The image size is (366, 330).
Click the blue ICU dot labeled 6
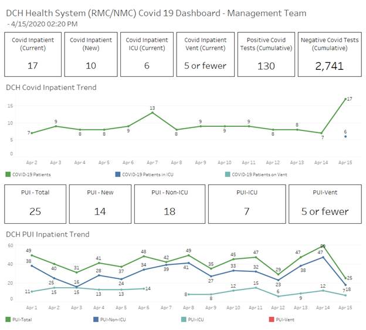[x=345, y=136]
